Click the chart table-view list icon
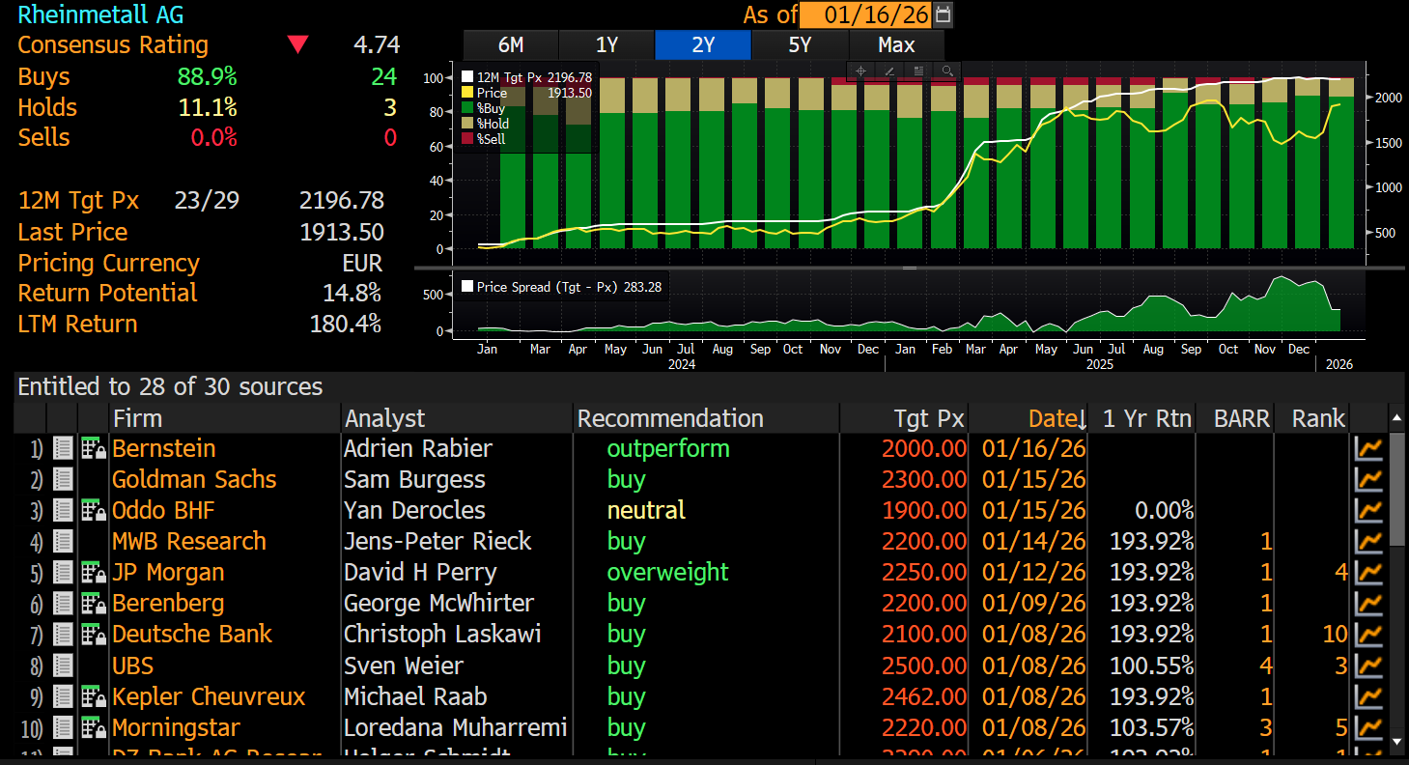1409x765 pixels. point(918,71)
